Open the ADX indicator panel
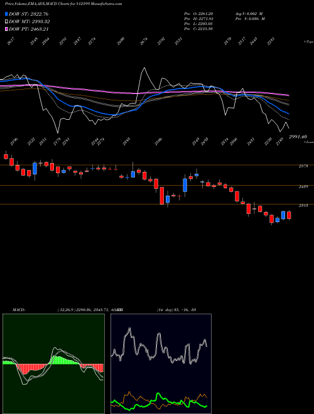Image resolution: width=314 pixels, height=414 pixels. point(161,364)
